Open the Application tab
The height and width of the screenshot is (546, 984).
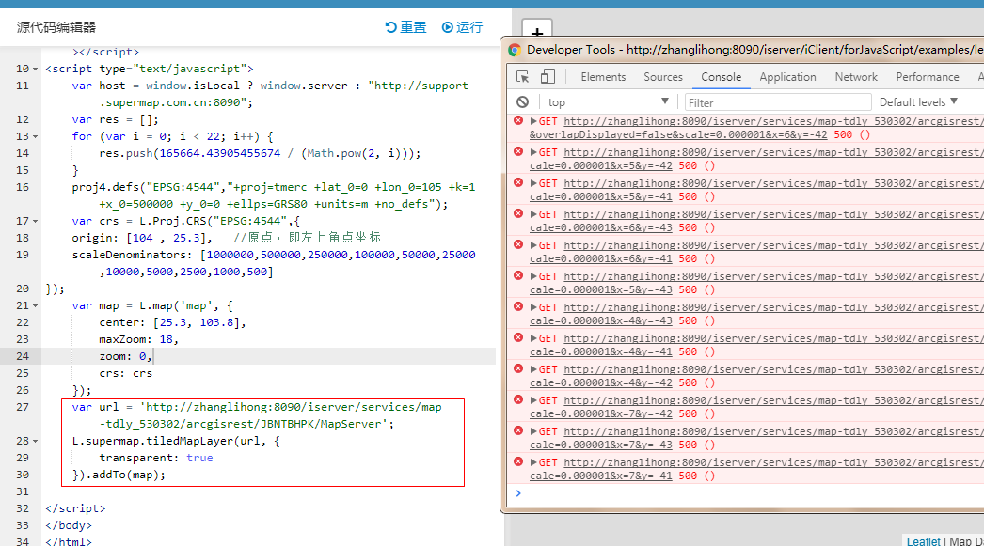tap(787, 77)
